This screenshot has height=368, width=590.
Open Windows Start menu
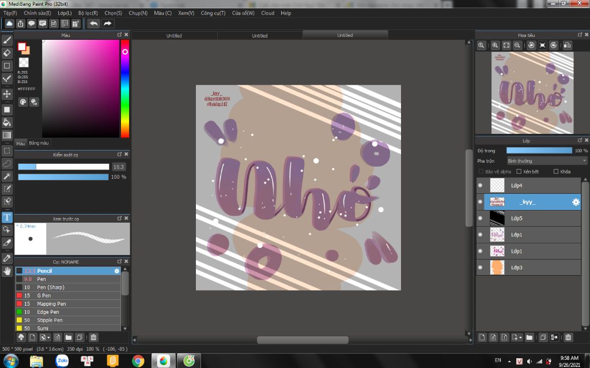(10, 361)
